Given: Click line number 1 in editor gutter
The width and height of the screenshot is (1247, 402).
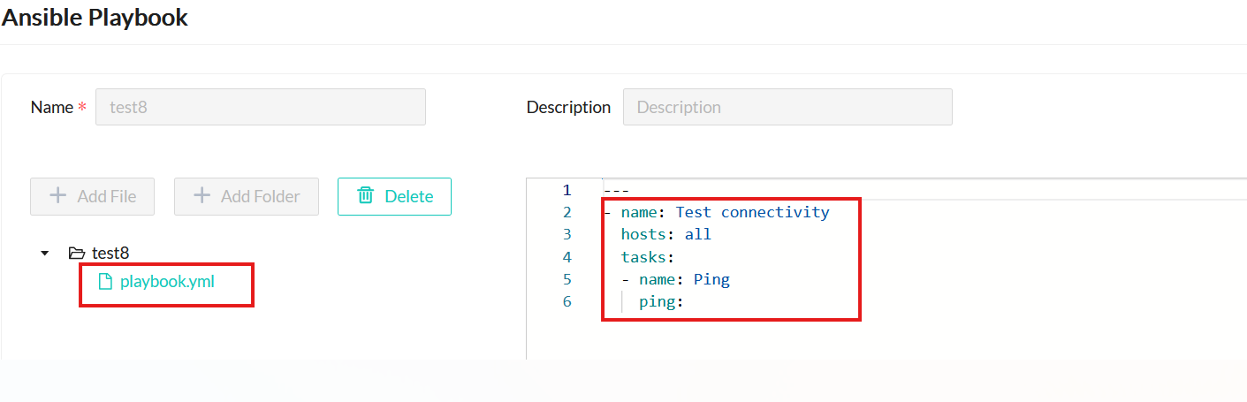Looking at the screenshot, I should pos(566,190).
